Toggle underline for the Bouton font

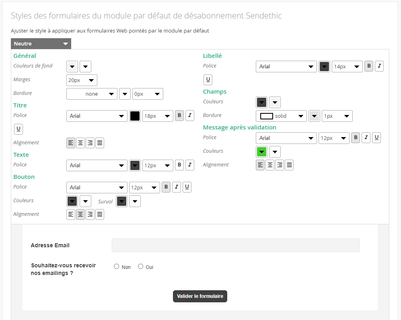point(187,187)
